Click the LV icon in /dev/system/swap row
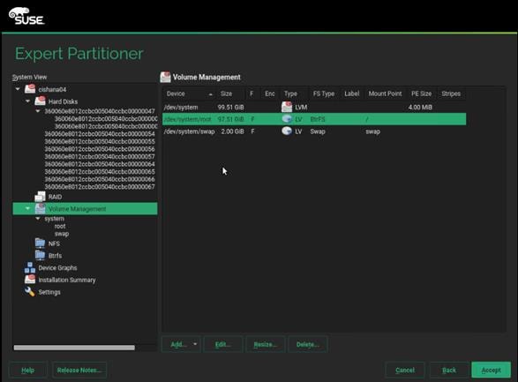 (x=287, y=131)
